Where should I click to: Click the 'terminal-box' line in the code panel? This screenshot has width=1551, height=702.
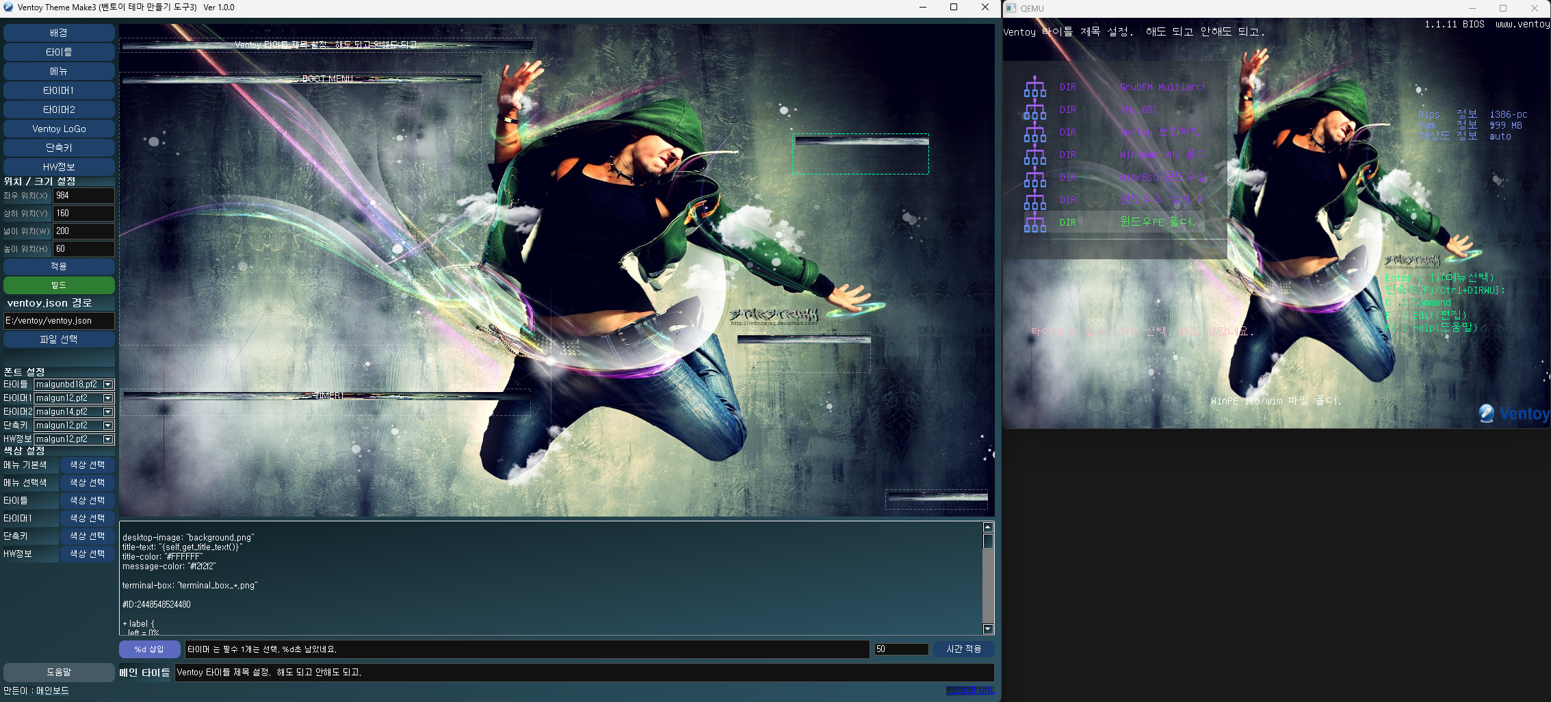[x=190, y=586]
